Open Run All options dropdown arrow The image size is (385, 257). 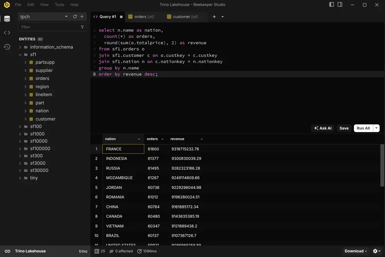[x=377, y=128]
